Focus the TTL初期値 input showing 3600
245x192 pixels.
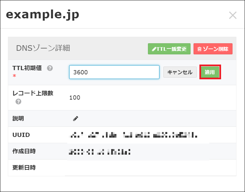[114, 72]
